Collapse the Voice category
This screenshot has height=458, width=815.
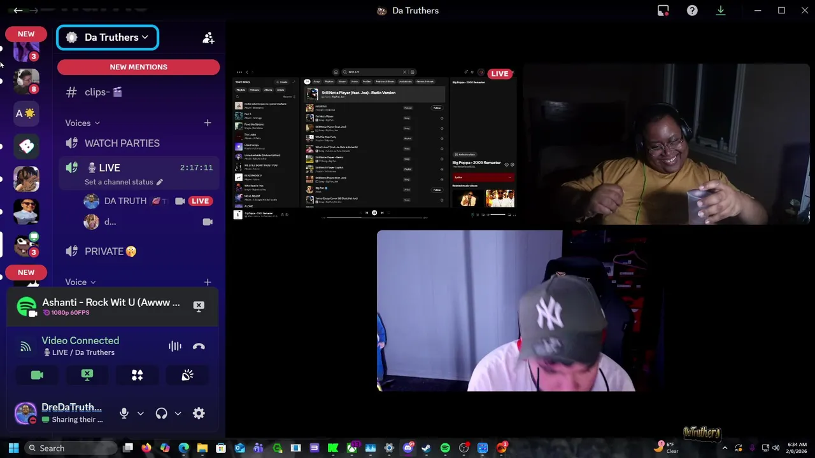pos(80,282)
